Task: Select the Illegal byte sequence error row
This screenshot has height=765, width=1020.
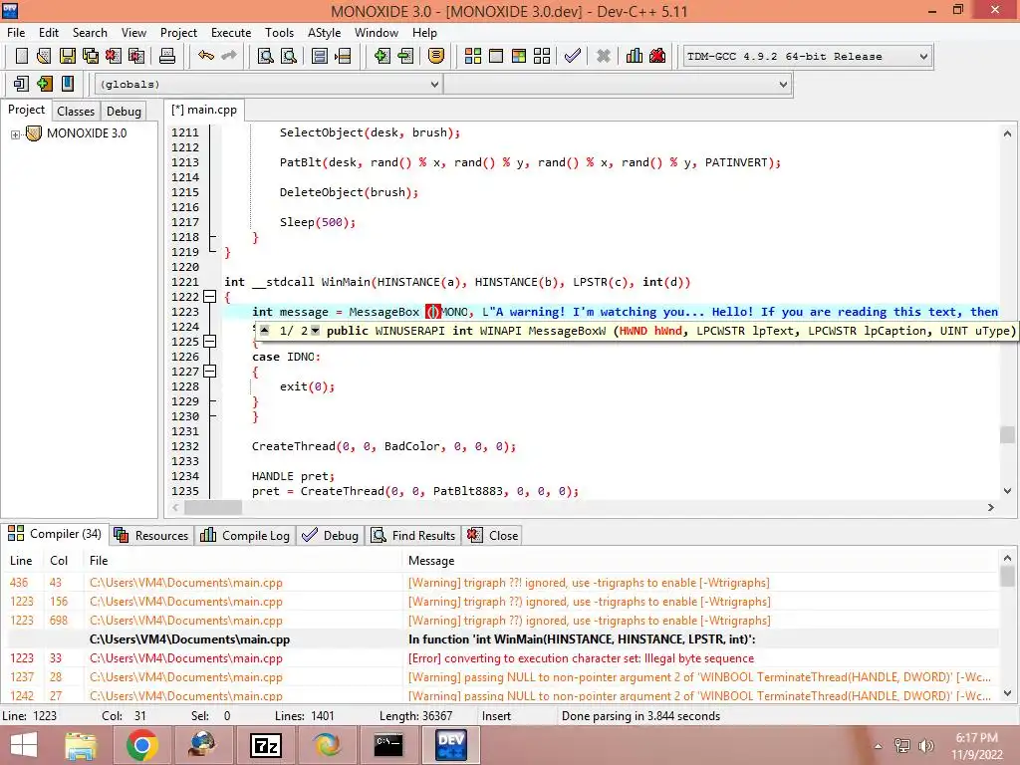Action: tap(501, 658)
